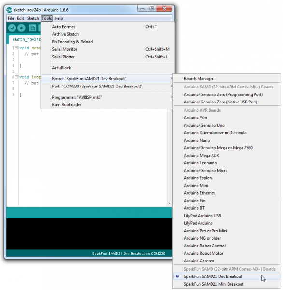The image size is (283, 290).
Task: Pick the Arduino Gemma board
Action: pyautogui.click(x=226, y=261)
